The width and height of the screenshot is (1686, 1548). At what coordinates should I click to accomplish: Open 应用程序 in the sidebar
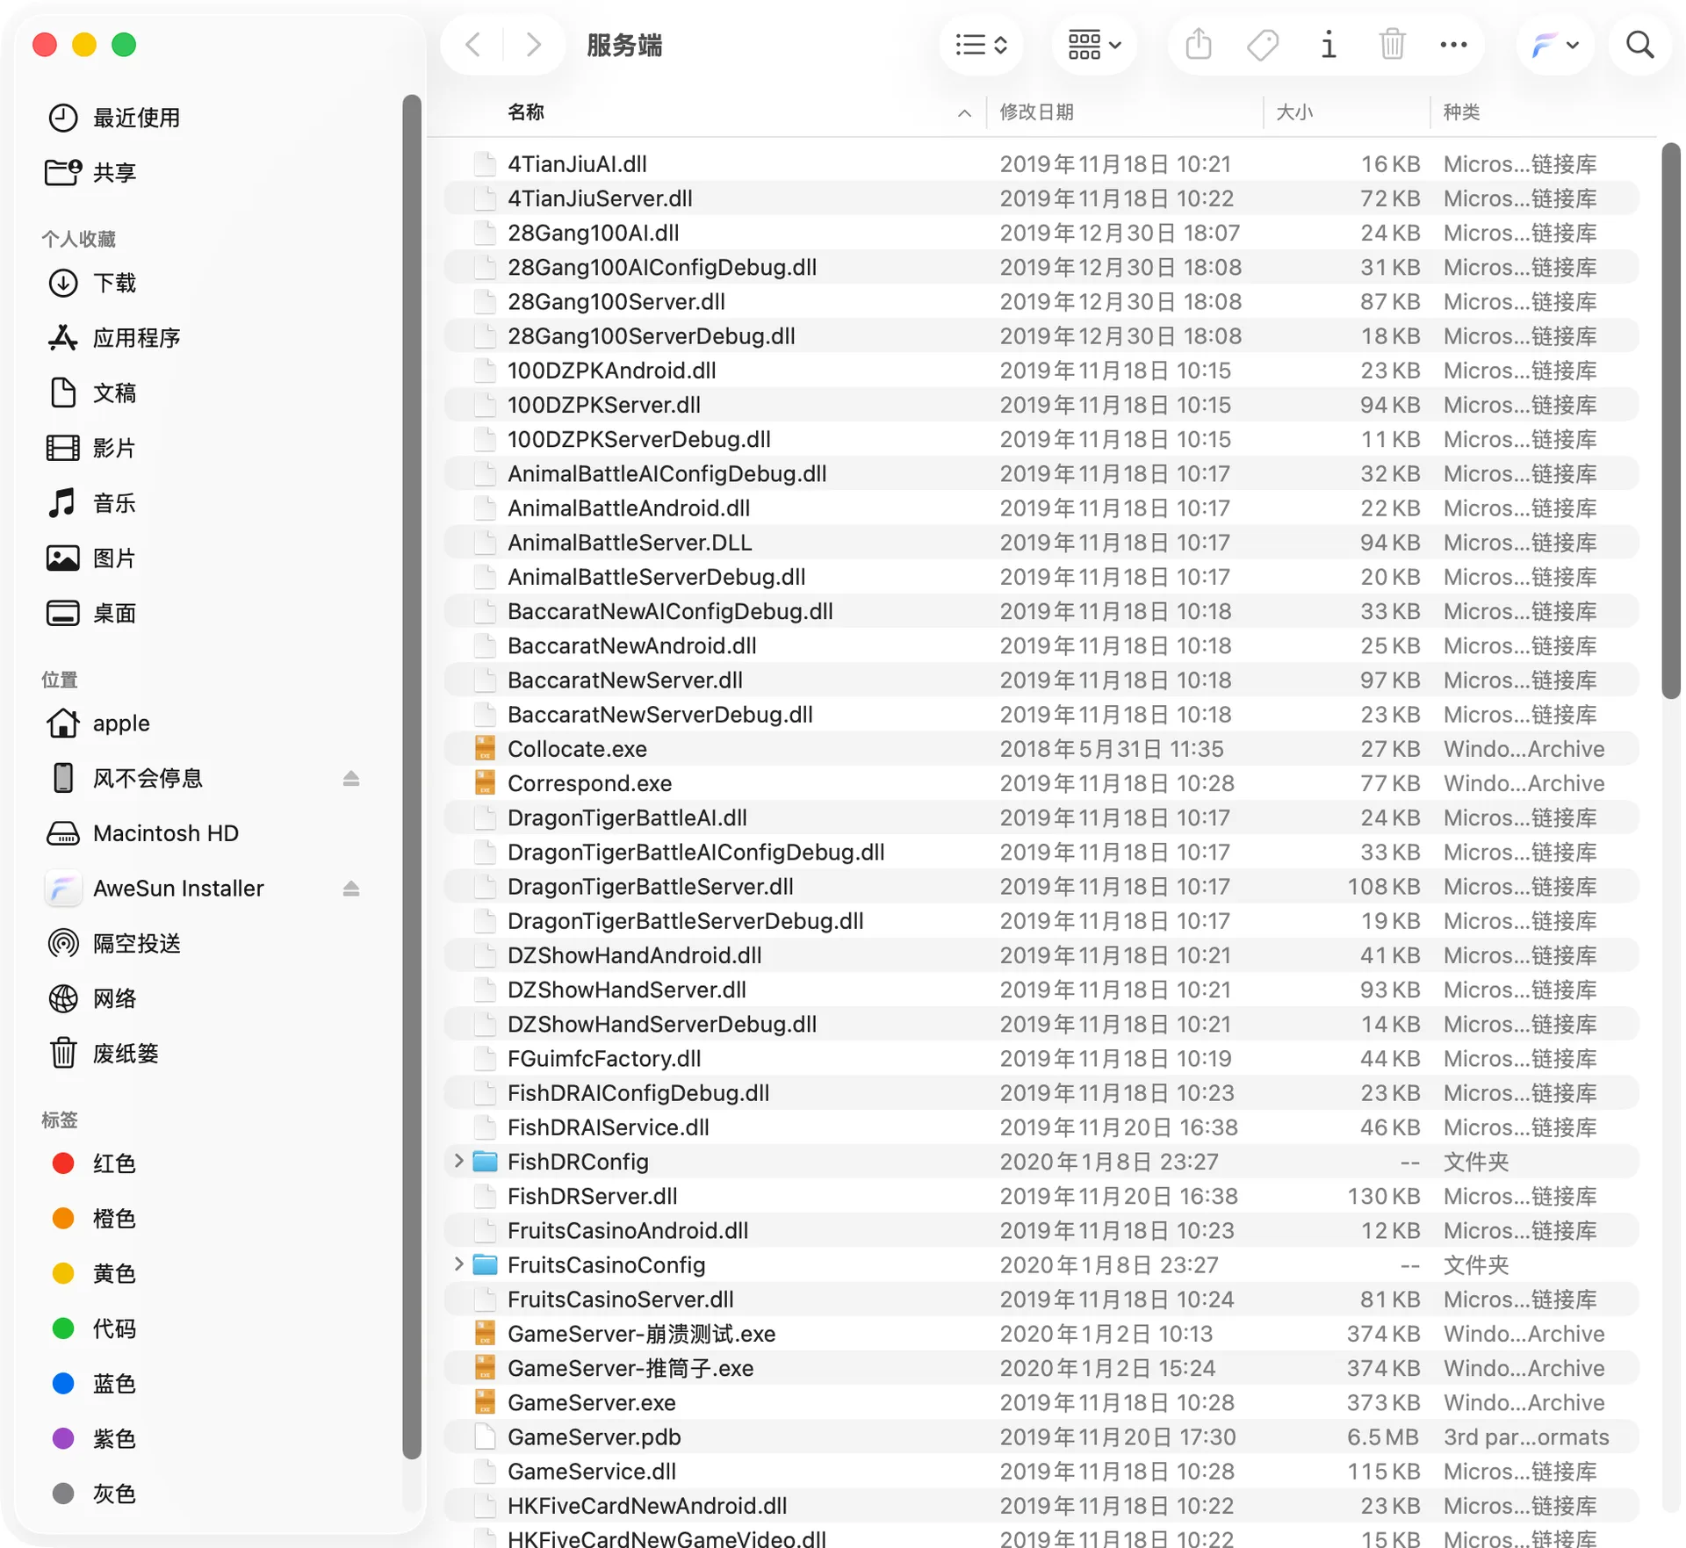(136, 338)
